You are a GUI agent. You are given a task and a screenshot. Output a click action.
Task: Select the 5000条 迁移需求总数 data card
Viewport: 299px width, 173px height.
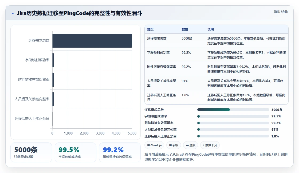point(31,152)
